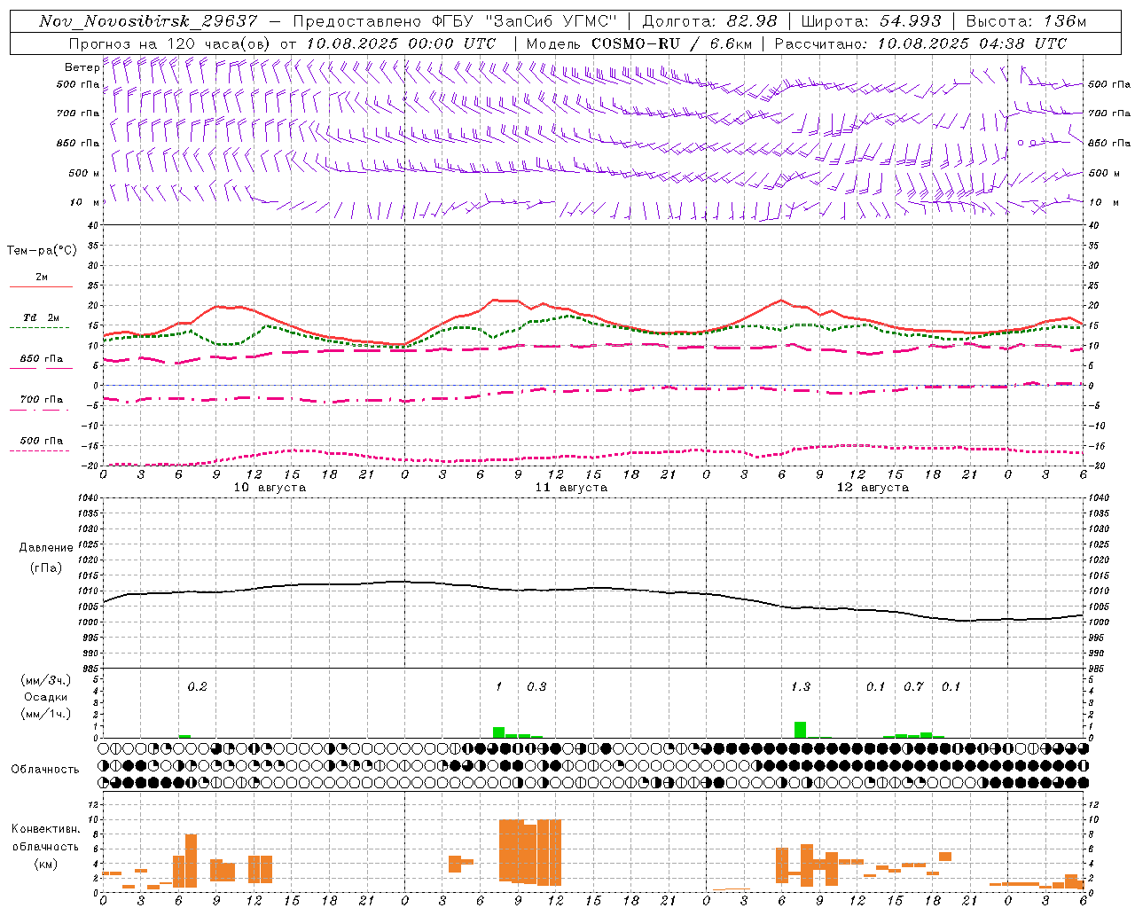
Task: Click the model name COSMO-RU / 6.6км
Action: (671, 43)
